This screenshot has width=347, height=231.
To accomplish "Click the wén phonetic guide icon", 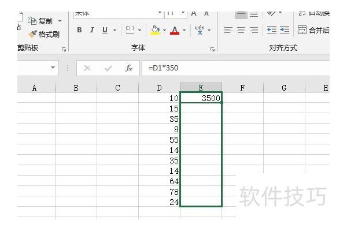I will tap(200, 30).
